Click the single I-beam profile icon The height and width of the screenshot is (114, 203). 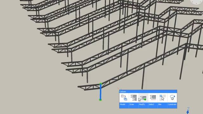point(153,98)
